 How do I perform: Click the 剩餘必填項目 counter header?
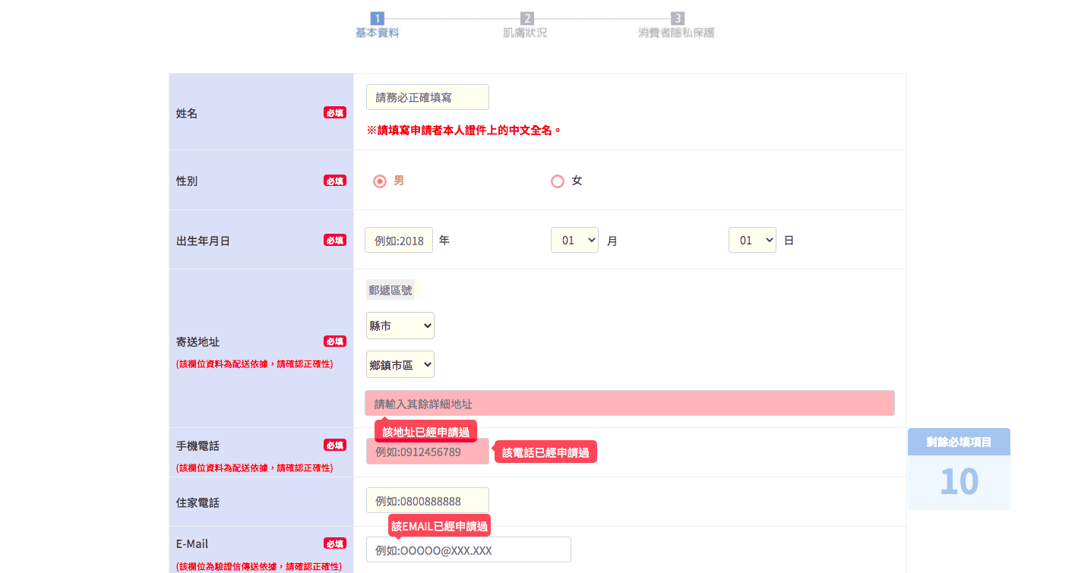[959, 442]
